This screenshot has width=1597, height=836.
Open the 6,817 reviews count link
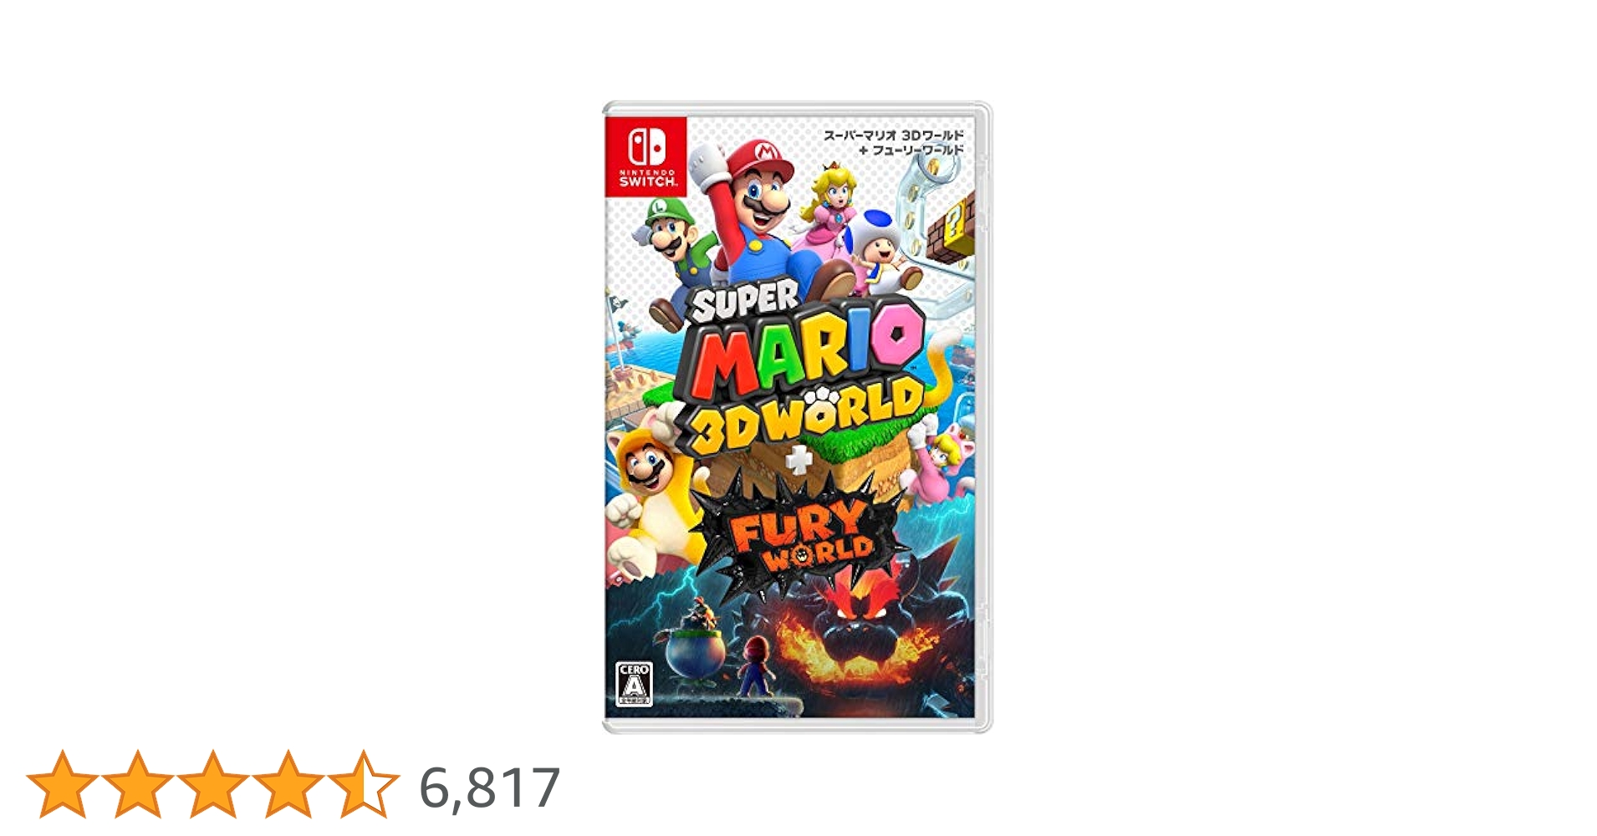click(x=489, y=788)
